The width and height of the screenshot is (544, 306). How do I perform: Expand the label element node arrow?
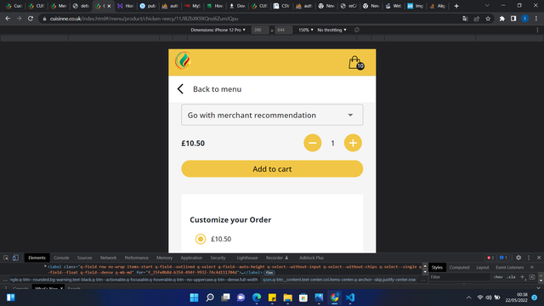tap(45, 266)
